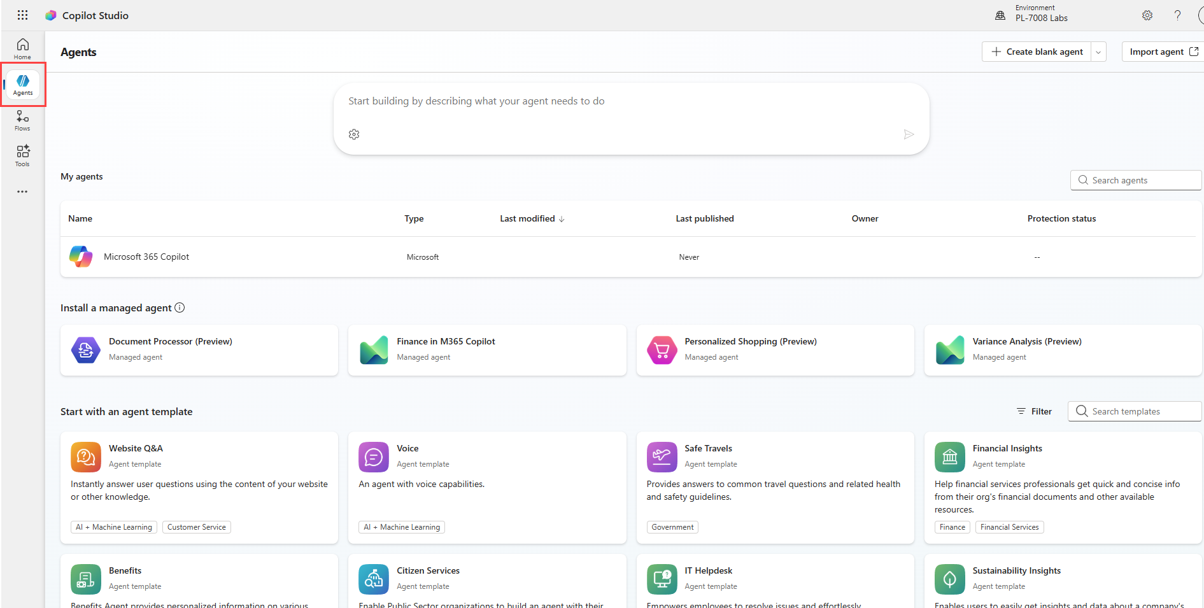This screenshot has height=608, width=1204.
Task: Click the Financial Insights template icon
Action: 949,456
